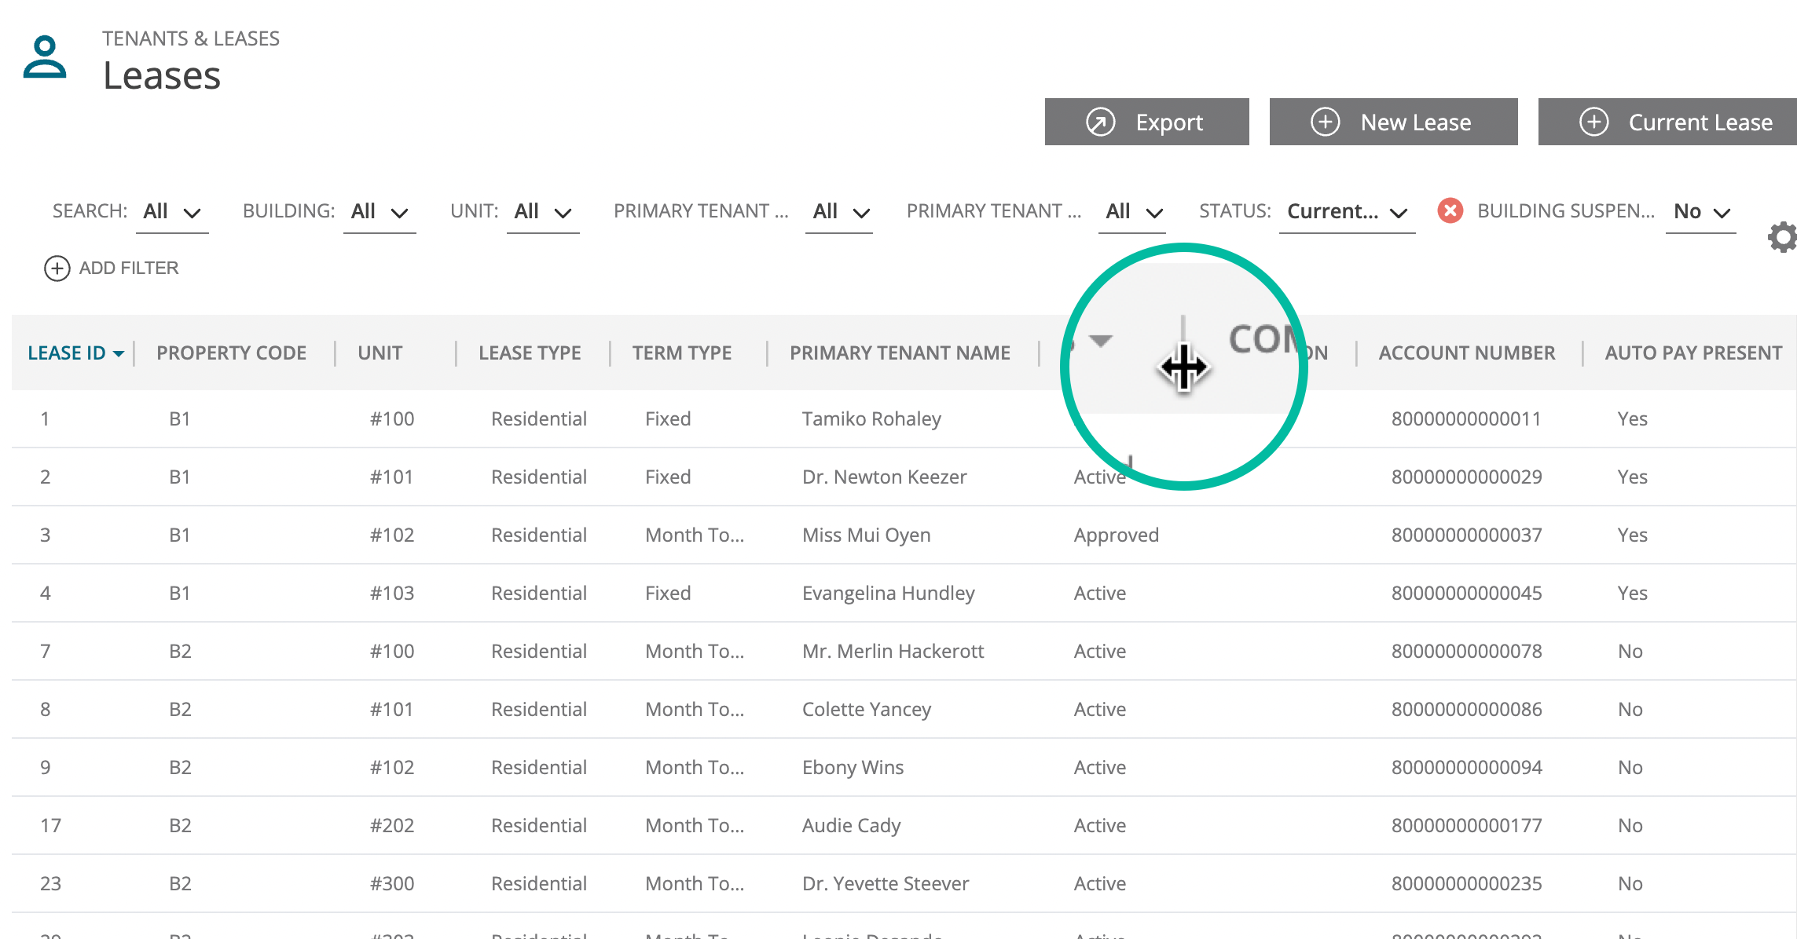1797x939 pixels.
Task: Click Yes auto pay for Tamiko Rohaley
Action: tap(1633, 419)
